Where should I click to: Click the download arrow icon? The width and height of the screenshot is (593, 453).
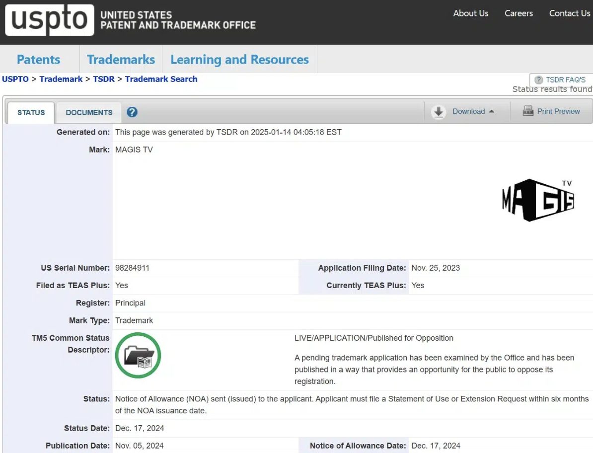pos(439,112)
